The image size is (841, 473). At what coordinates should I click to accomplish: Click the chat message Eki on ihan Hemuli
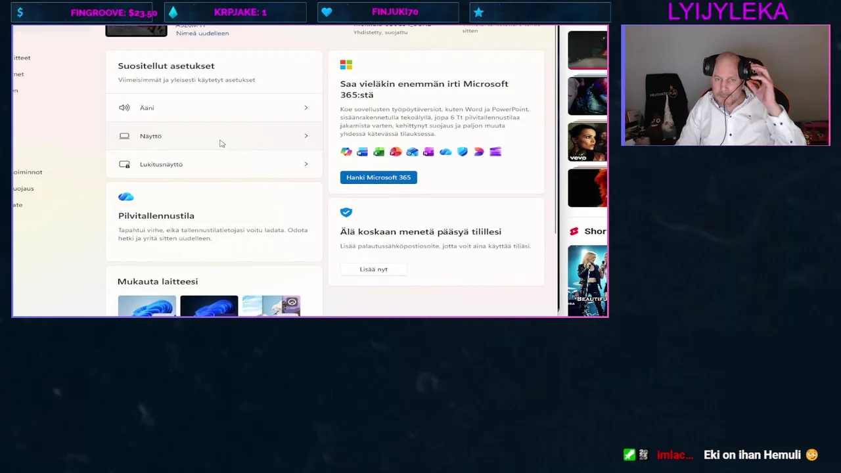coord(752,455)
